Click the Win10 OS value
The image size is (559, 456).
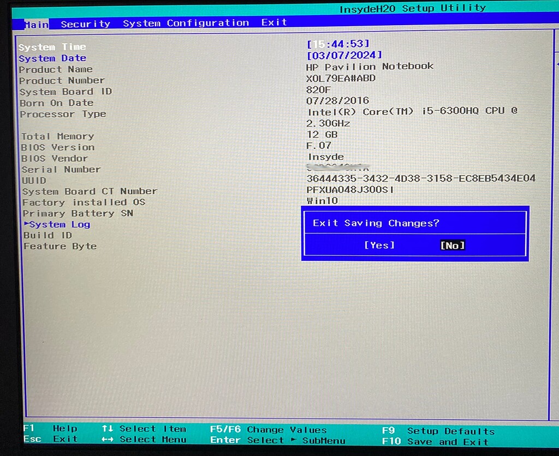[x=322, y=201]
